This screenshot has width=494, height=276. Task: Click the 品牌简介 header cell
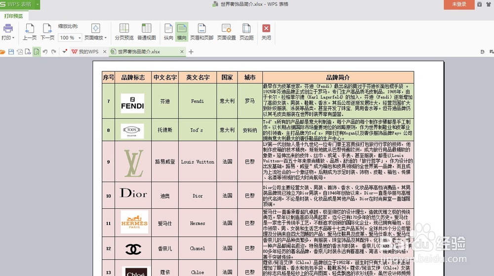pyautogui.click(x=338, y=78)
